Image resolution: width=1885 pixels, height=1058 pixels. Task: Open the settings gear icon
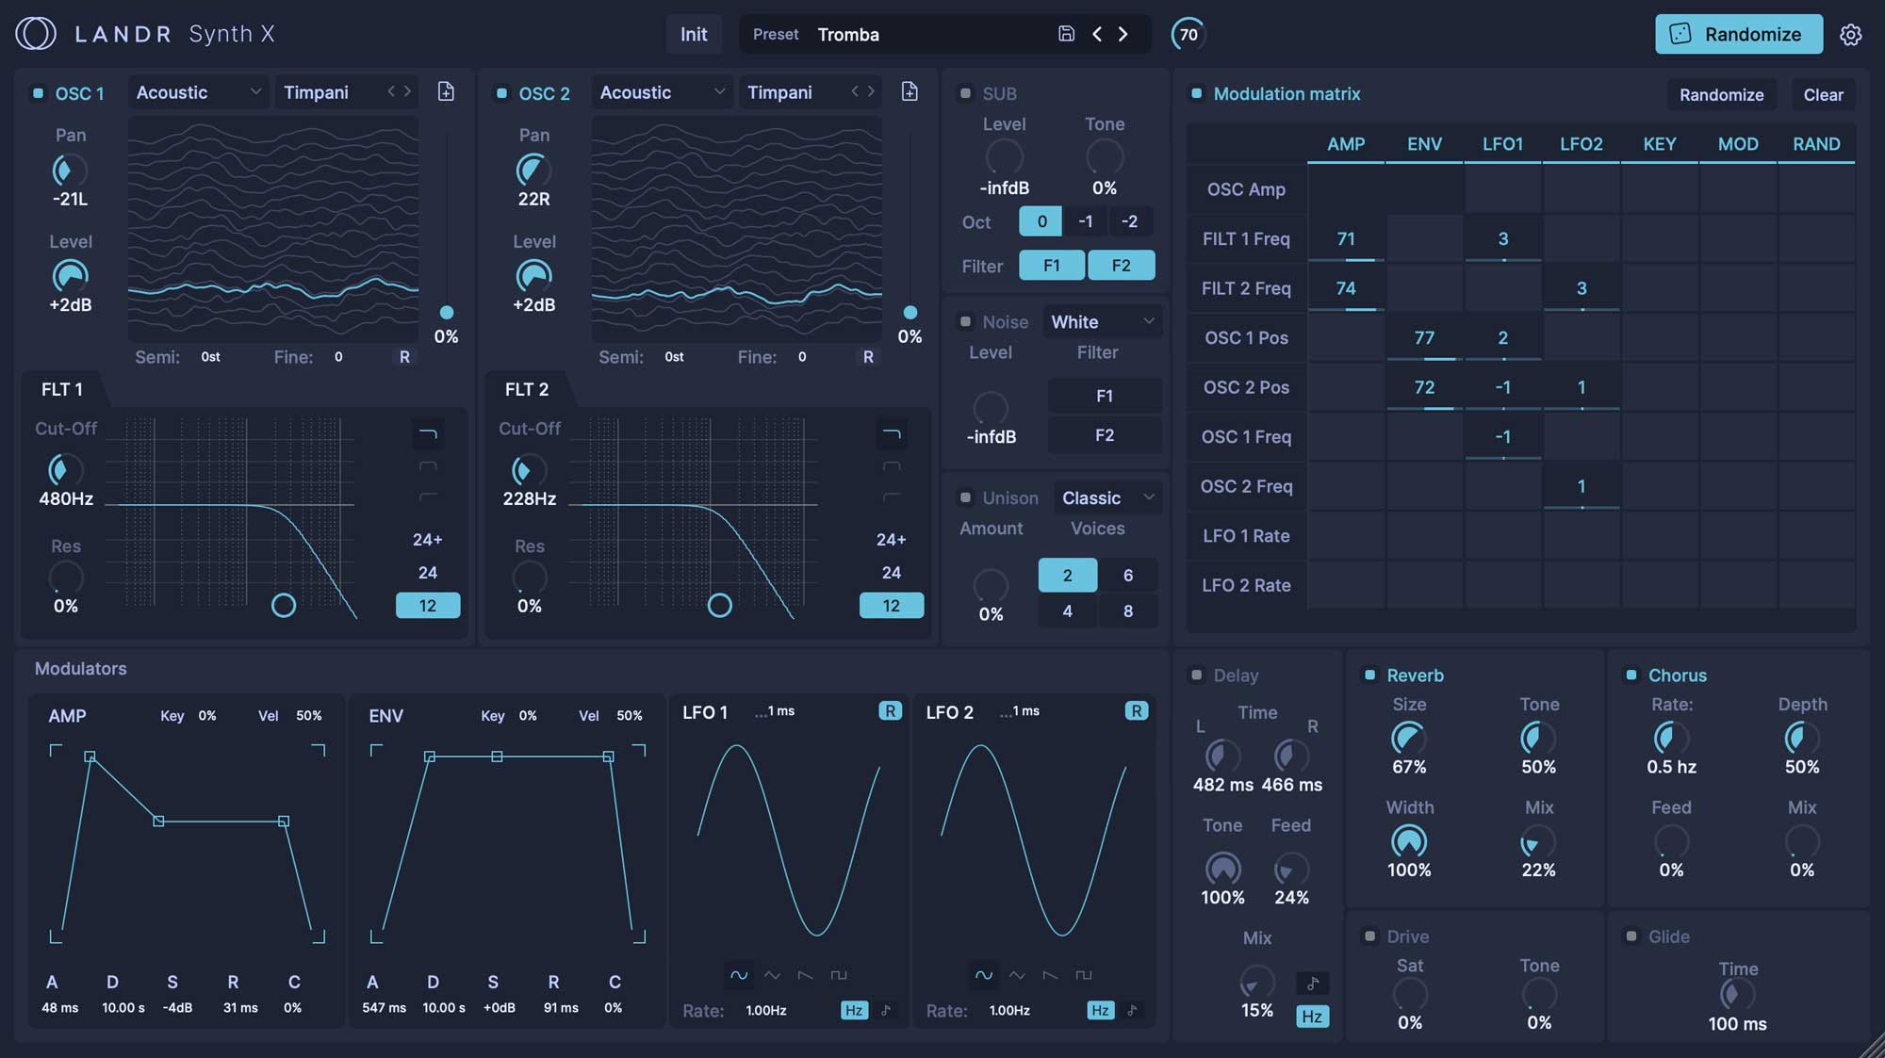click(1851, 35)
